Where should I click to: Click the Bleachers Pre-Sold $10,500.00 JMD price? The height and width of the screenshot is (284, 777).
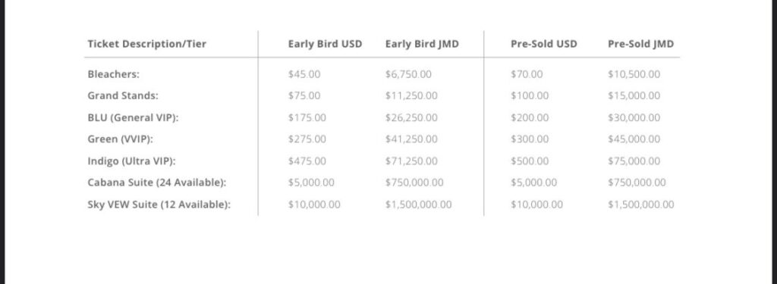(x=634, y=74)
